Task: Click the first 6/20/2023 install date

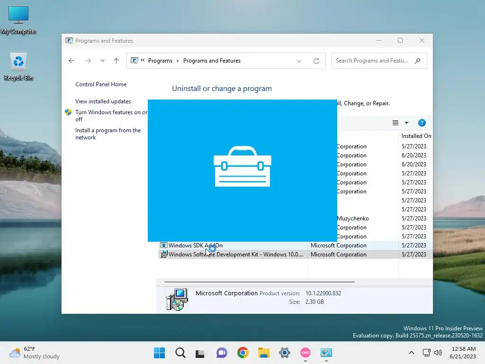Action: (414, 155)
